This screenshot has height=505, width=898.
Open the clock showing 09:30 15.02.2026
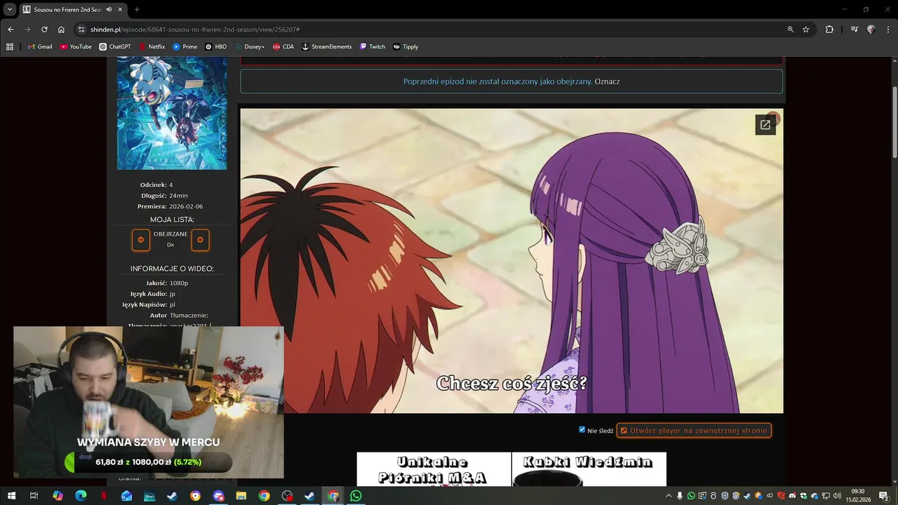[x=859, y=496]
